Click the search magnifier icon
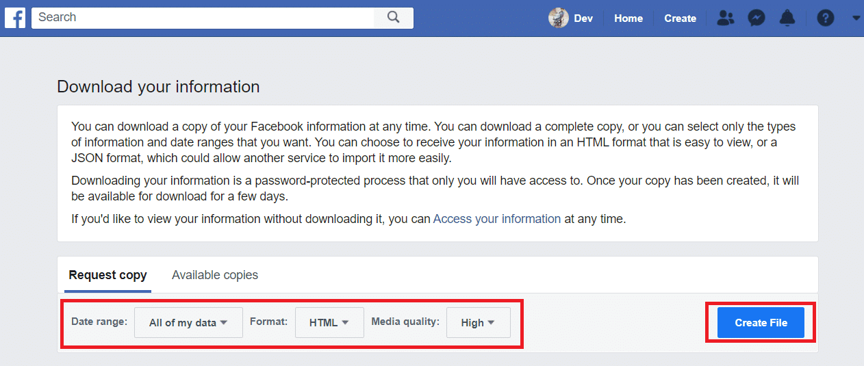Image resolution: width=864 pixels, height=366 pixels. 393,18
